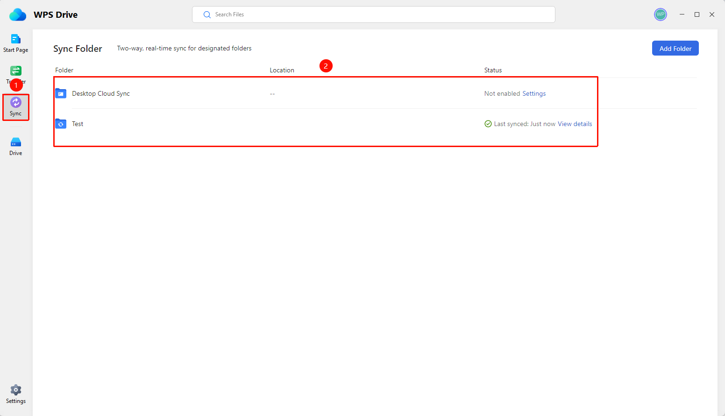
Task: Click the WPS Drive cloud logo
Action: point(18,14)
